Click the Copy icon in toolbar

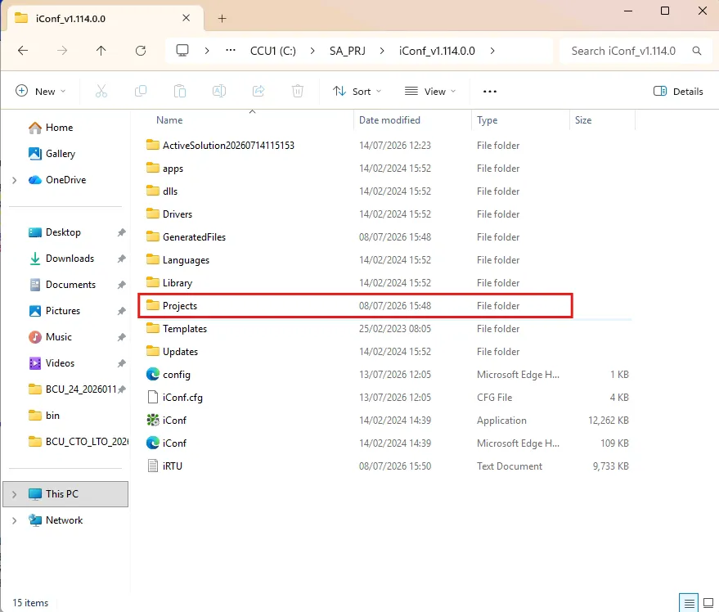click(141, 92)
